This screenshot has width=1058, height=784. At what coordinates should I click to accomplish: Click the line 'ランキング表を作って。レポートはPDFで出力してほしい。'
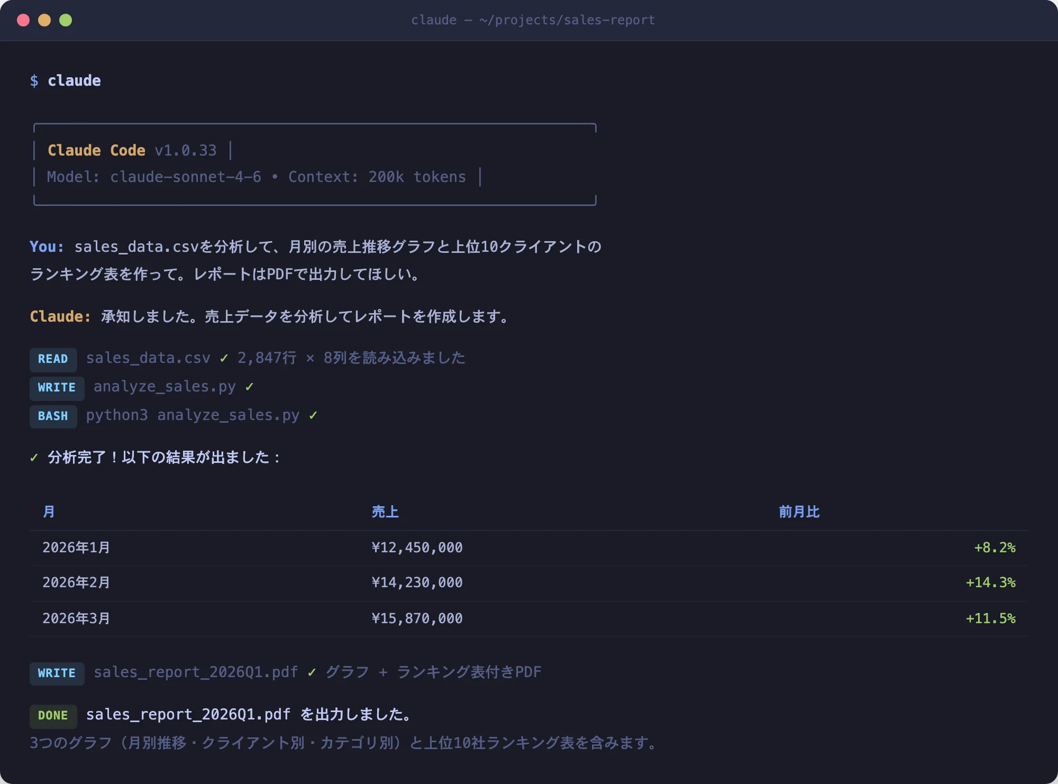click(x=225, y=274)
